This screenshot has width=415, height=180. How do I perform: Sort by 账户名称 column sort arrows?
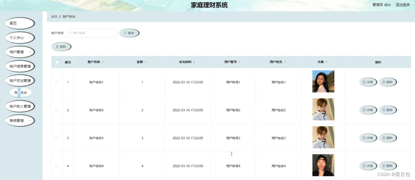[103, 62]
